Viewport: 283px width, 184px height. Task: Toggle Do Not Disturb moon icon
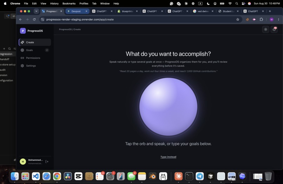208,4
